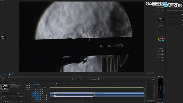Hide the lowest video track output
183x103 pixels.
[42, 94]
